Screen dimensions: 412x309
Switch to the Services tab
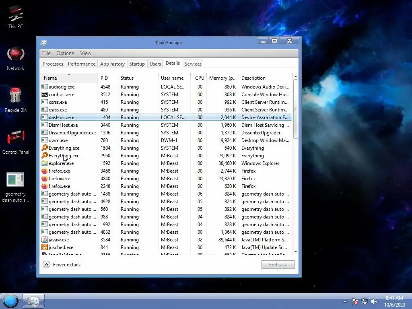pos(193,64)
